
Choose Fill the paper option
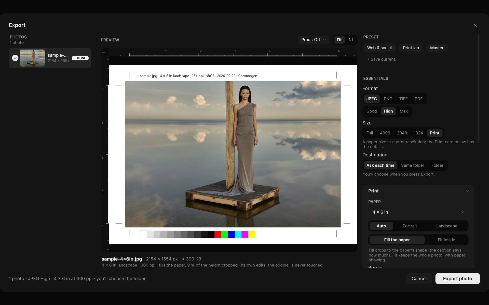397,240
